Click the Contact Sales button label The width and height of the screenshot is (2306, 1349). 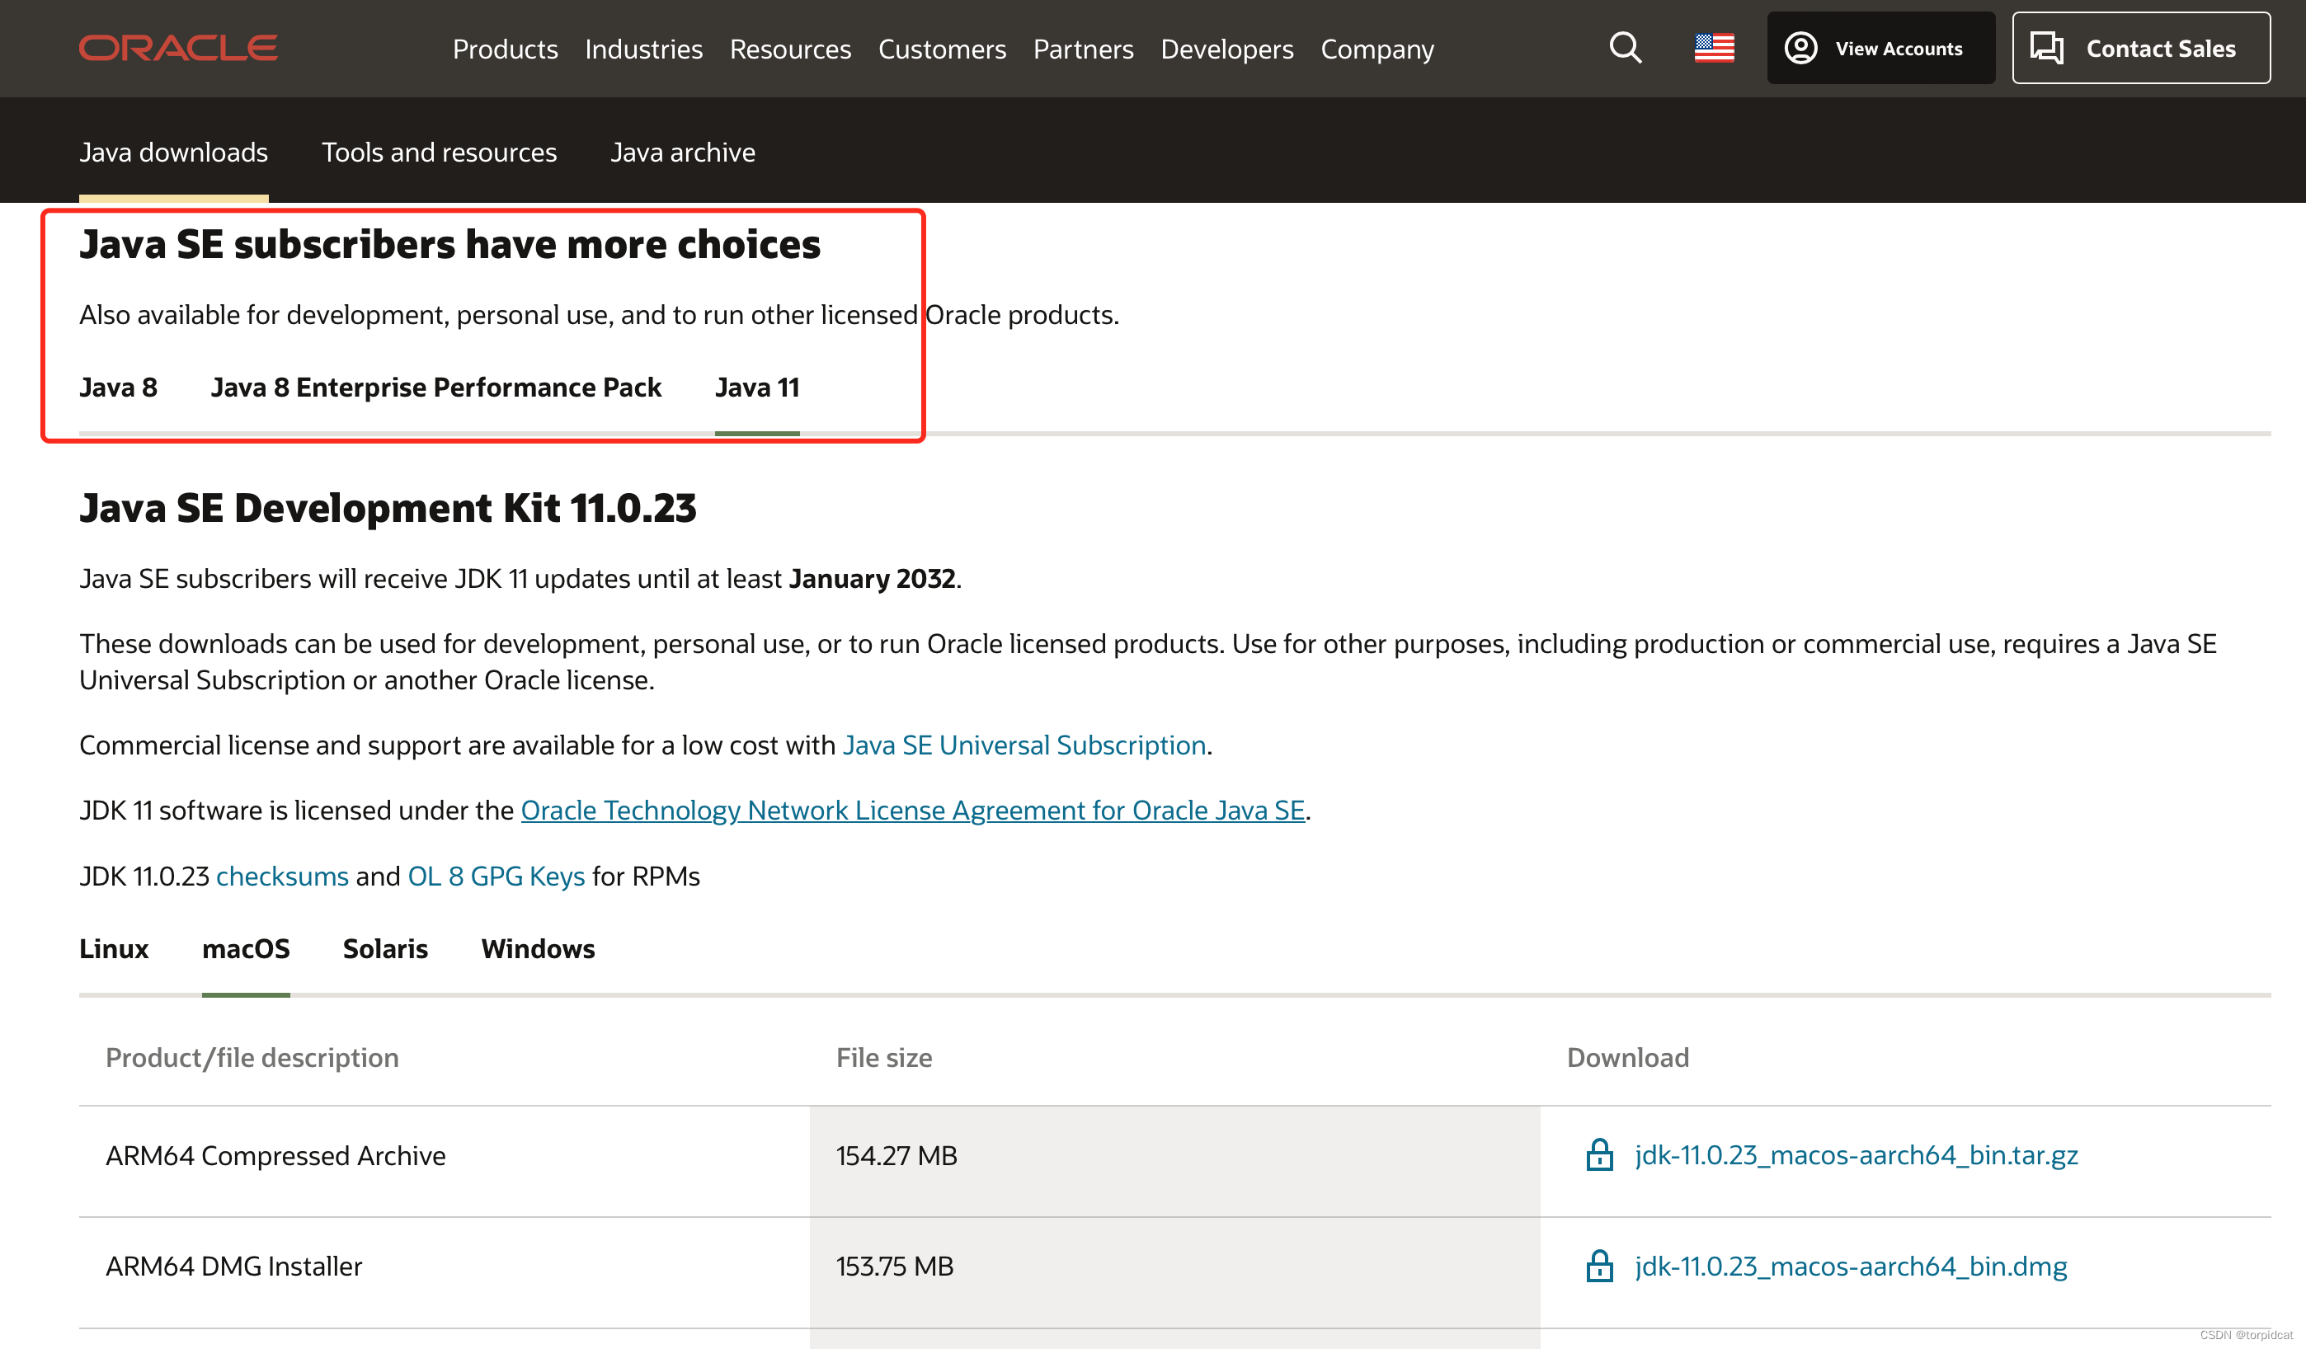coord(2161,49)
